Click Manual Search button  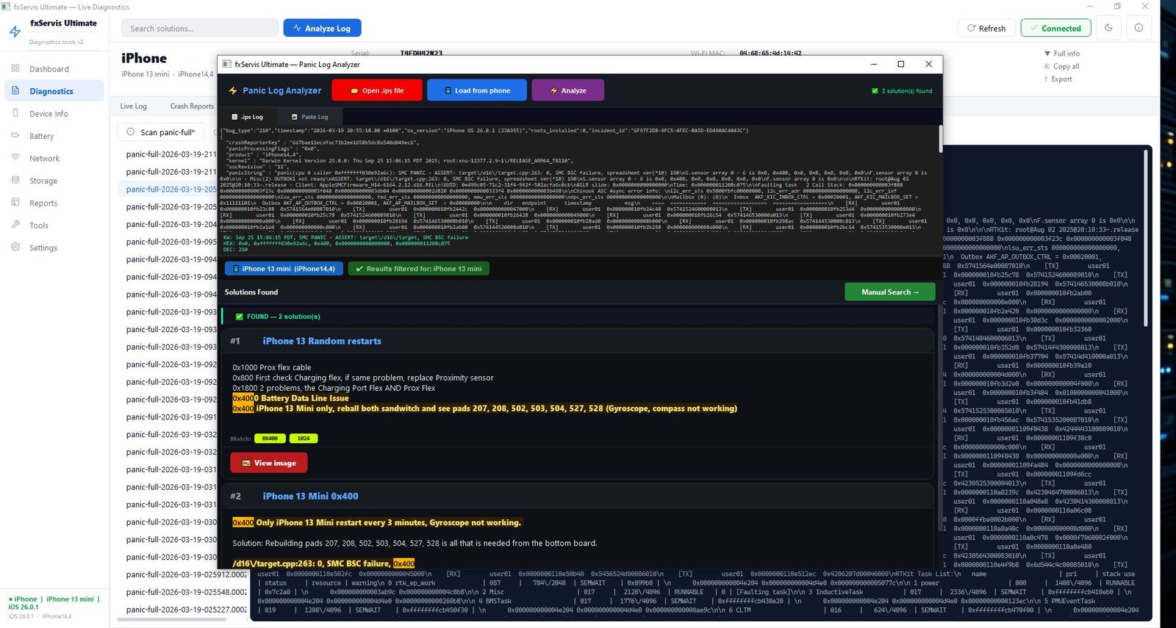(x=890, y=292)
